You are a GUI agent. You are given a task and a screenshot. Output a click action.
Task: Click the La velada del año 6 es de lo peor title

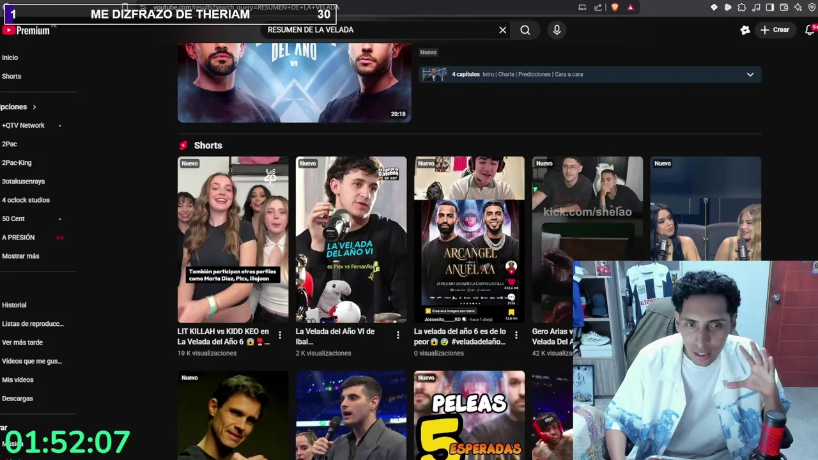coord(460,337)
